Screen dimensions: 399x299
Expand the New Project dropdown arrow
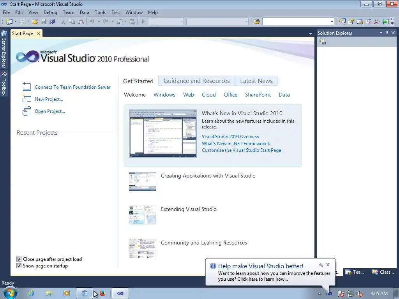pos(16,22)
